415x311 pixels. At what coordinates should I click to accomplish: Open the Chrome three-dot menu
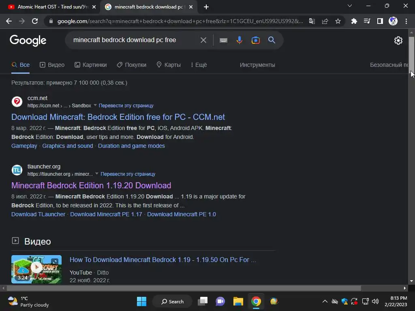[406, 21]
